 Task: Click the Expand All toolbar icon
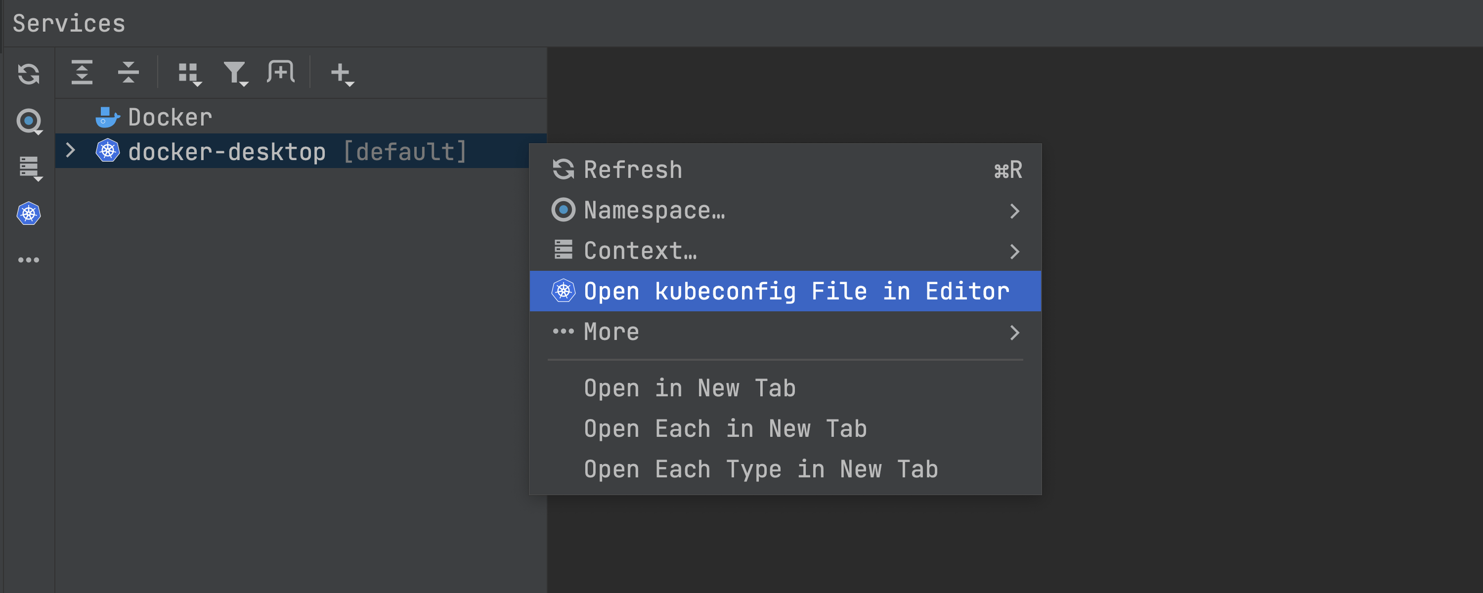[82, 73]
